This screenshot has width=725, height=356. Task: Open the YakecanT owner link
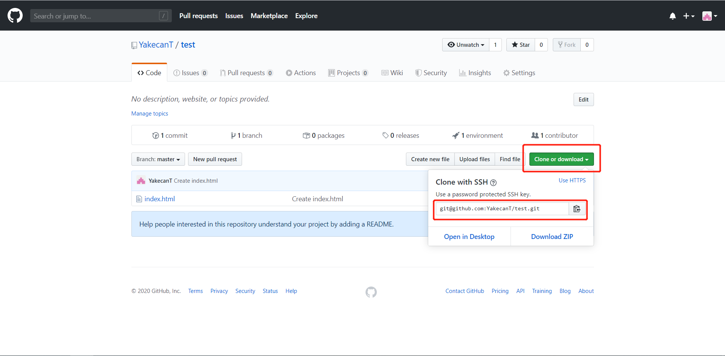pyautogui.click(x=156, y=45)
